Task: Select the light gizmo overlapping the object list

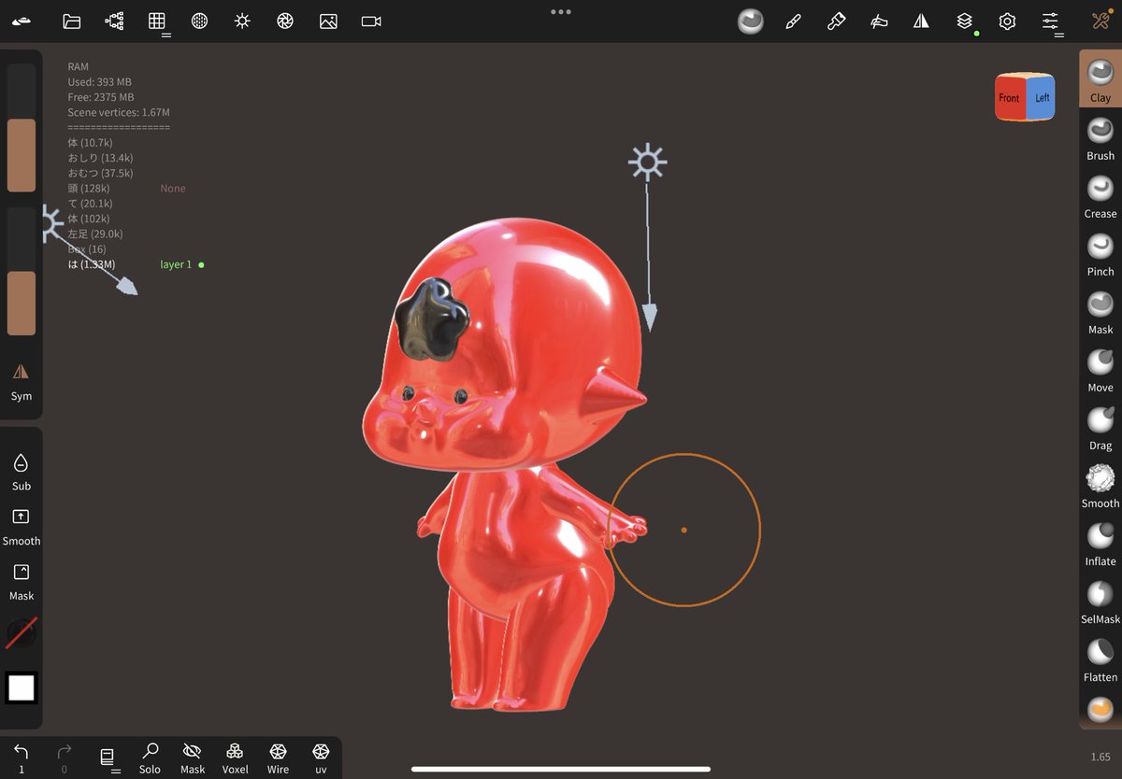Action: pyautogui.click(x=50, y=224)
